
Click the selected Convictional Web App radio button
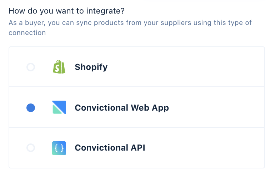pos(31,108)
